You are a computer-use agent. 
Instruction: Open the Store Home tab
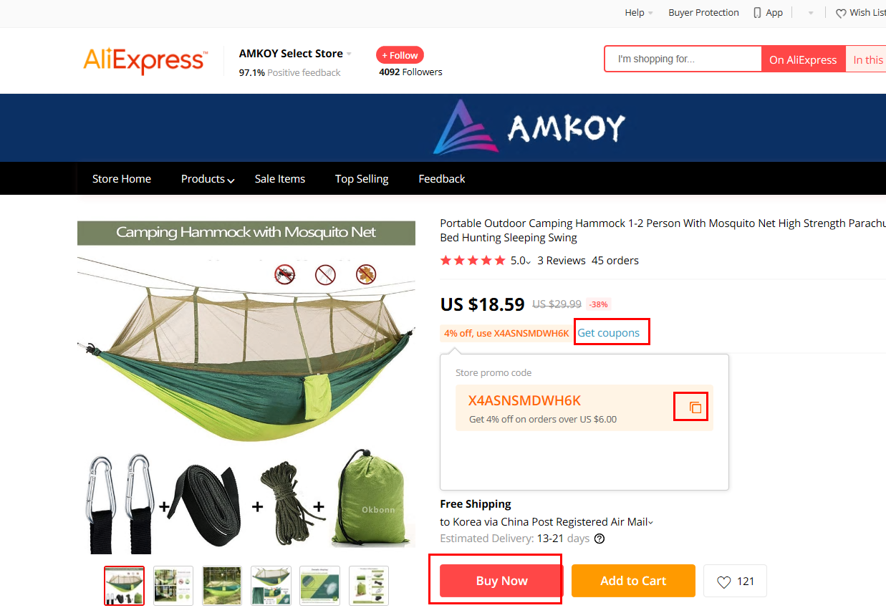click(x=122, y=179)
